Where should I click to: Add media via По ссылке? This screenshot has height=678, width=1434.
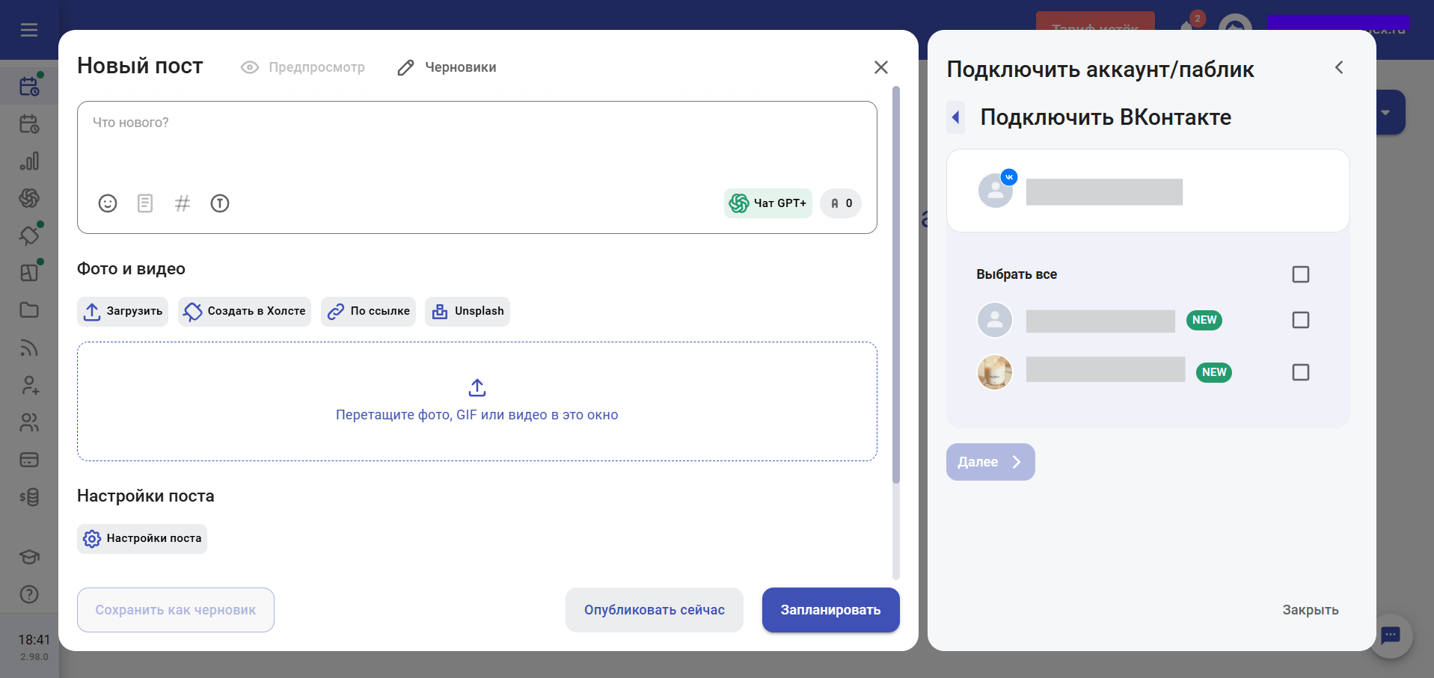pyautogui.click(x=368, y=312)
